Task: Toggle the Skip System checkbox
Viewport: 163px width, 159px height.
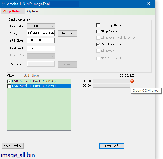Action: pos(98,31)
